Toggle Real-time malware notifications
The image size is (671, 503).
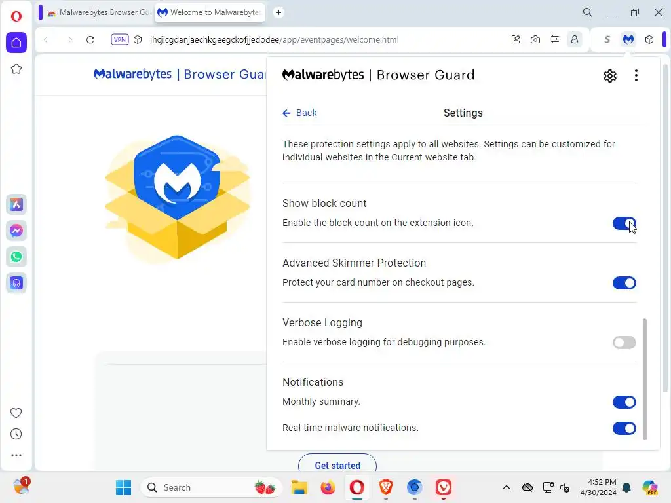click(624, 428)
